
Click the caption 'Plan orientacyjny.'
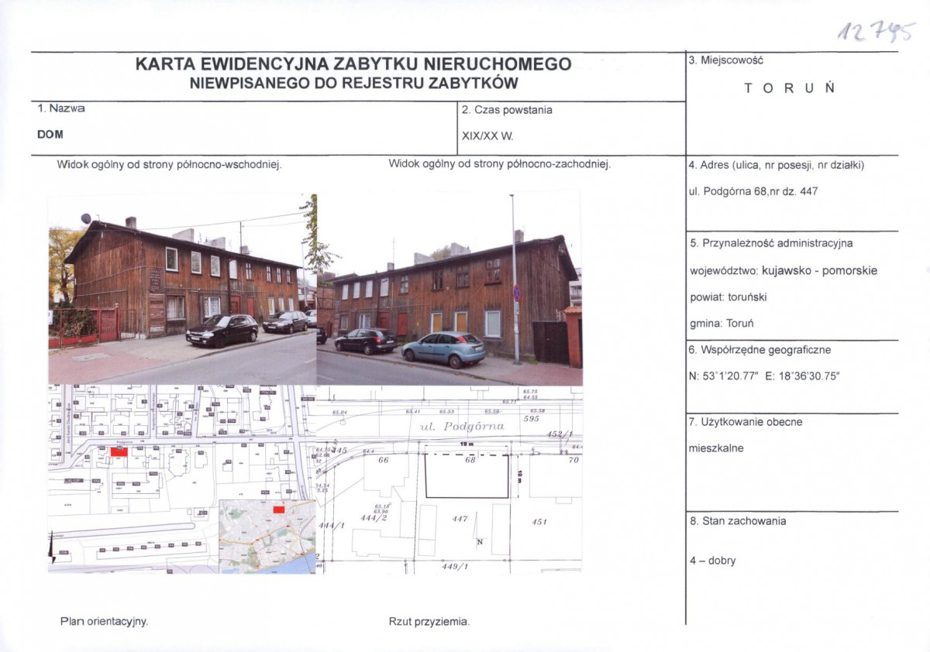tap(104, 621)
